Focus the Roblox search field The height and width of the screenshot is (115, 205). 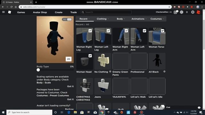[106, 12]
